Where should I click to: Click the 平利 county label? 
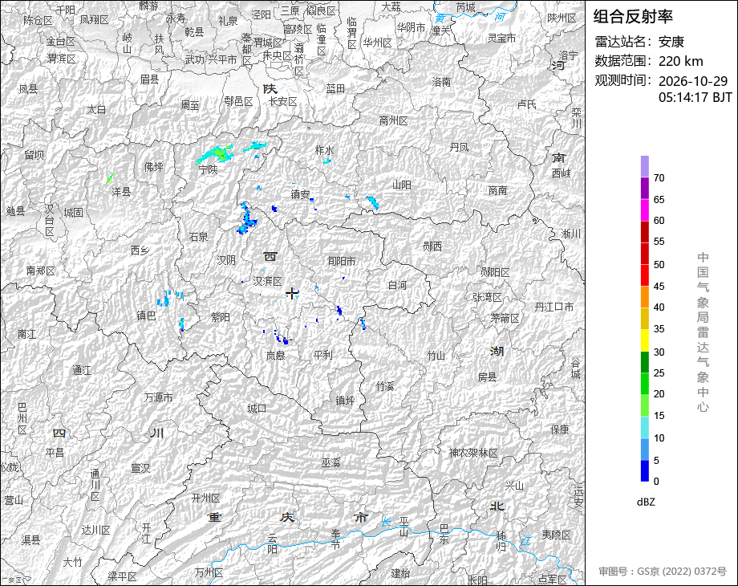[x=322, y=355]
